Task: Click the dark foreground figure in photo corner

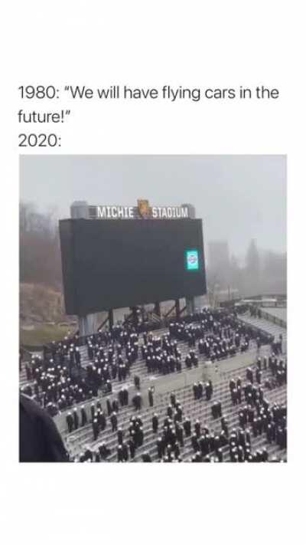Action: (41, 429)
